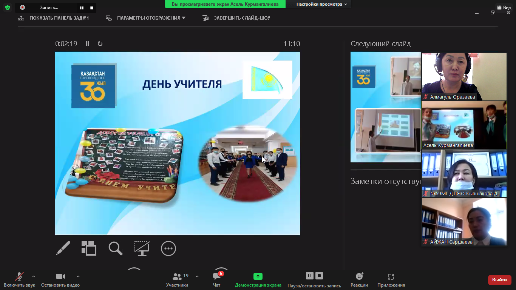
Task: Click the magnifier zoom into slide icon
Action: coord(116,248)
